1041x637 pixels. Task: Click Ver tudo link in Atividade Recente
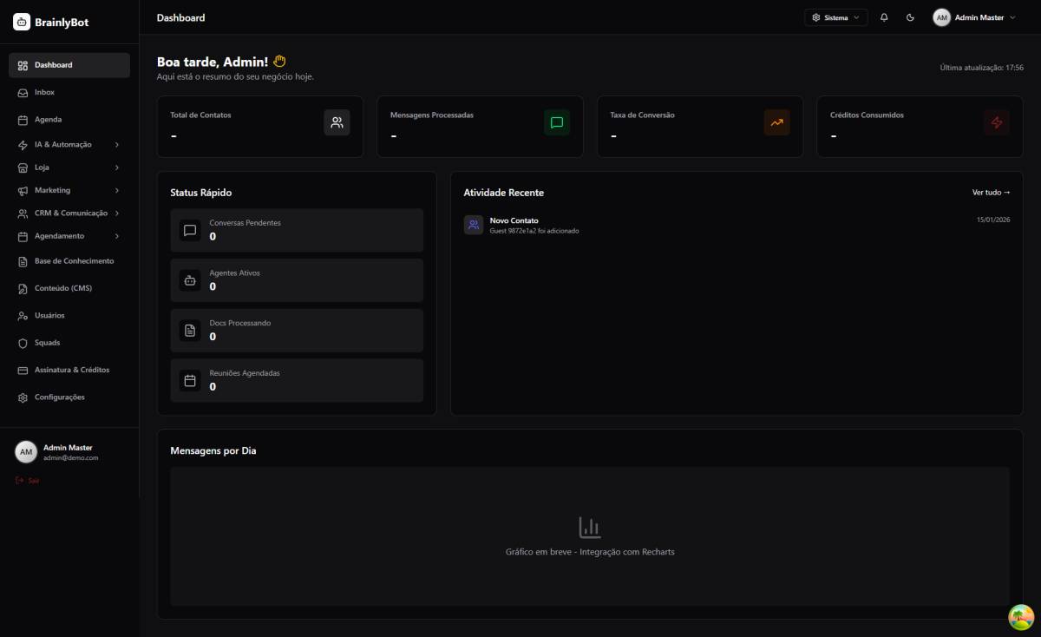point(991,193)
